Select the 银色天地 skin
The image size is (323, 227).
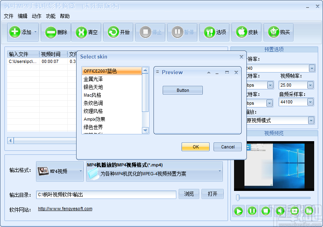(112, 87)
